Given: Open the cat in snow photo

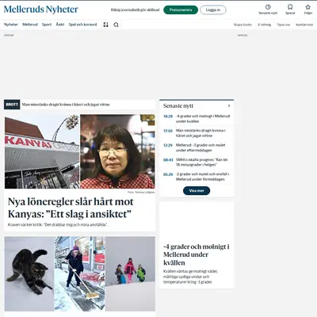Looking at the screenshot, I should pos(29,274).
